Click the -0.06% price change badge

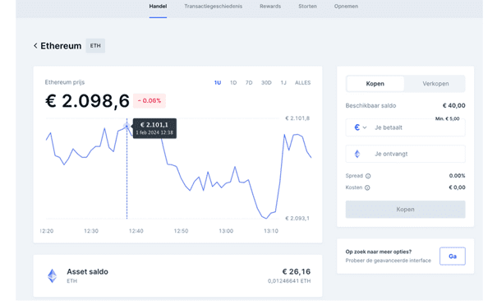(150, 101)
